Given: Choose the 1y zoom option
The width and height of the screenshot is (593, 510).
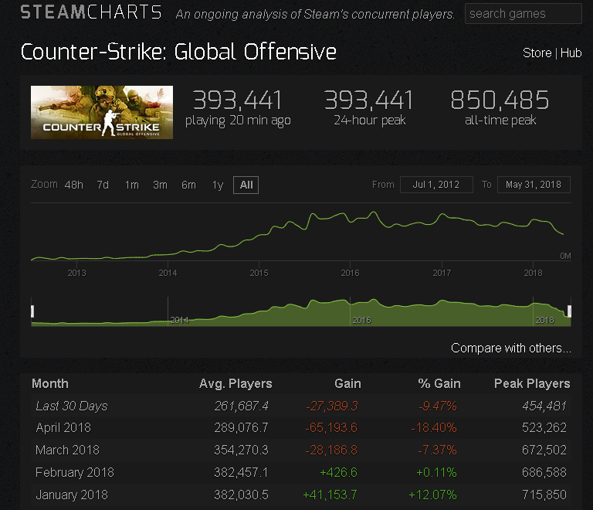Looking at the screenshot, I should pos(218,185).
